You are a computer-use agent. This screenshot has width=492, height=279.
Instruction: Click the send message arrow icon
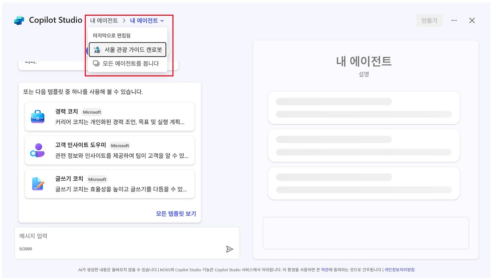coord(229,249)
